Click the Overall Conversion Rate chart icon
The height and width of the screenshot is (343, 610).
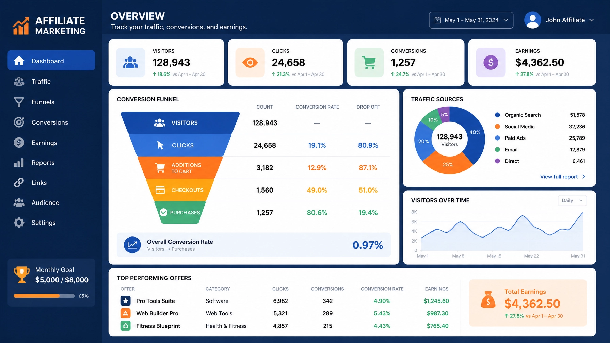point(132,245)
